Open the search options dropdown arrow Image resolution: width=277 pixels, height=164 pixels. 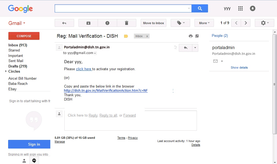(x=189, y=8)
